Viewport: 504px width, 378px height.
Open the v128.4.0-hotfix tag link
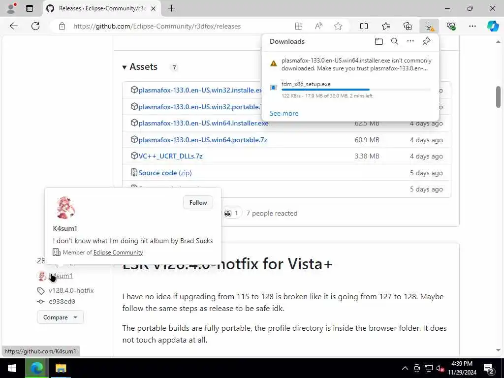click(71, 290)
